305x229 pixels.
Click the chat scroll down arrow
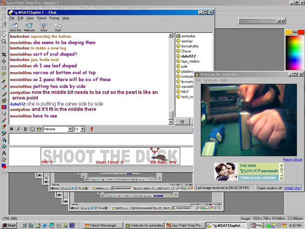pyautogui.click(x=171, y=122)
